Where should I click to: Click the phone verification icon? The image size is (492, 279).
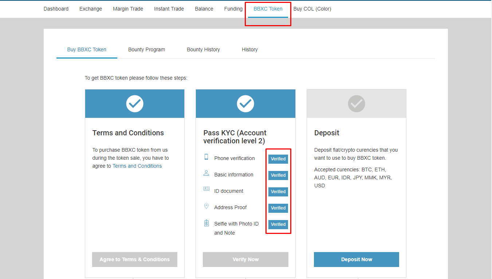pyautogui.click(x=206, y=157)
